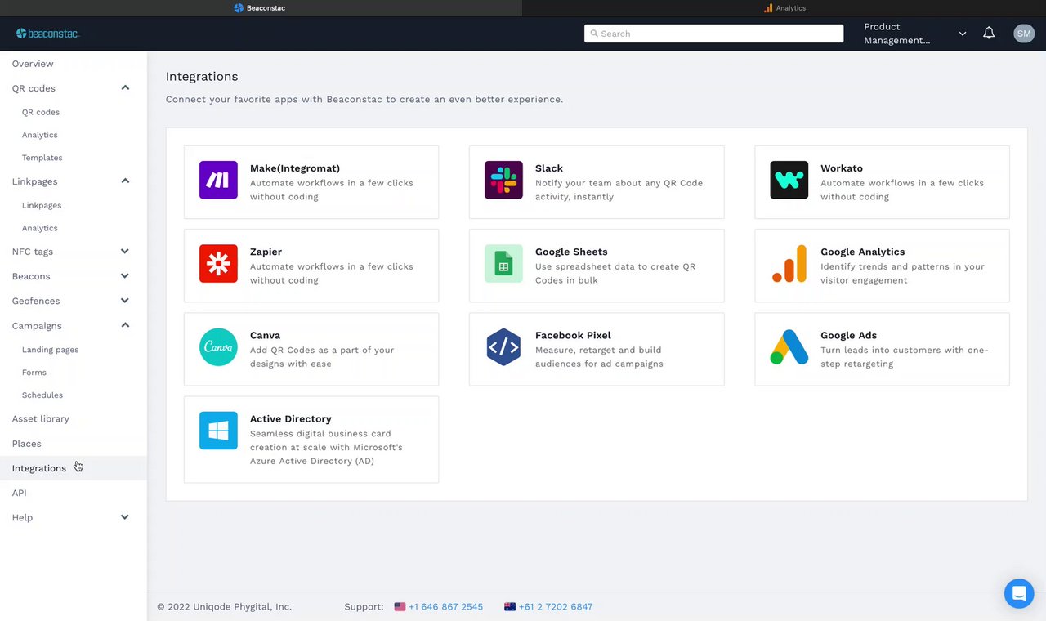1046x621 pixels.
Task: Open API in the sidebar
Action: [20, 493]
